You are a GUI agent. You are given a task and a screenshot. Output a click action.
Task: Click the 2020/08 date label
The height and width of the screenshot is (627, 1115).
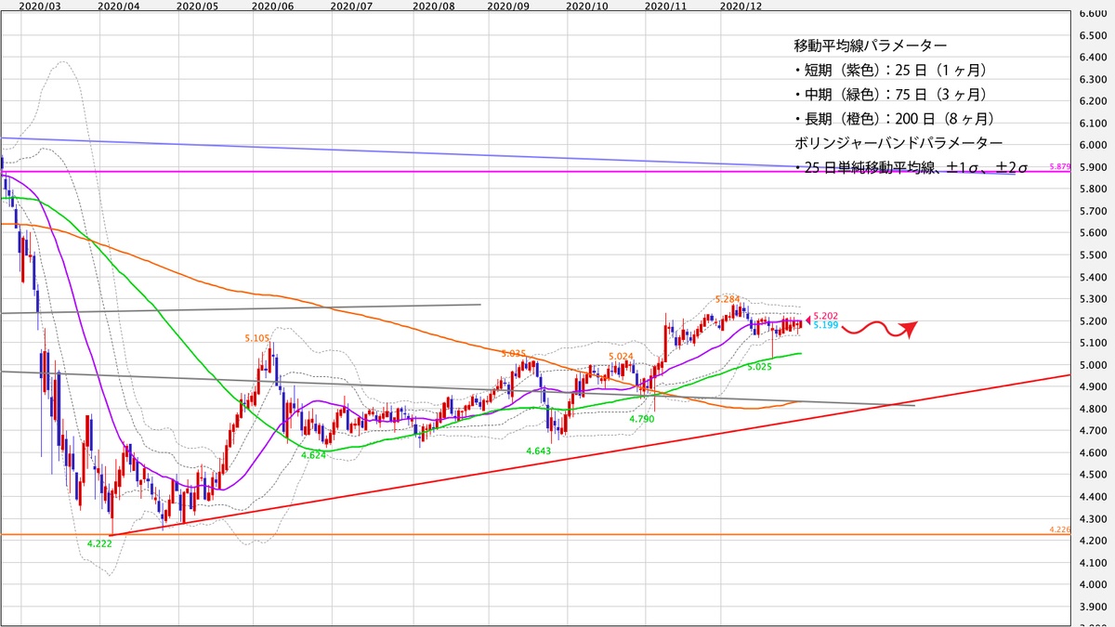tap(433, 6)
